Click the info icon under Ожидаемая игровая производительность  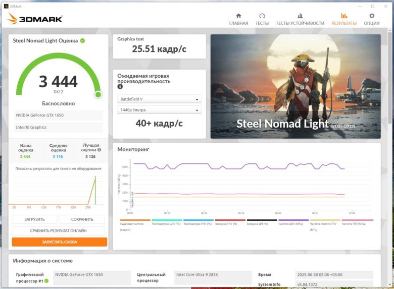pyautogui.click(x=120, y=87)
